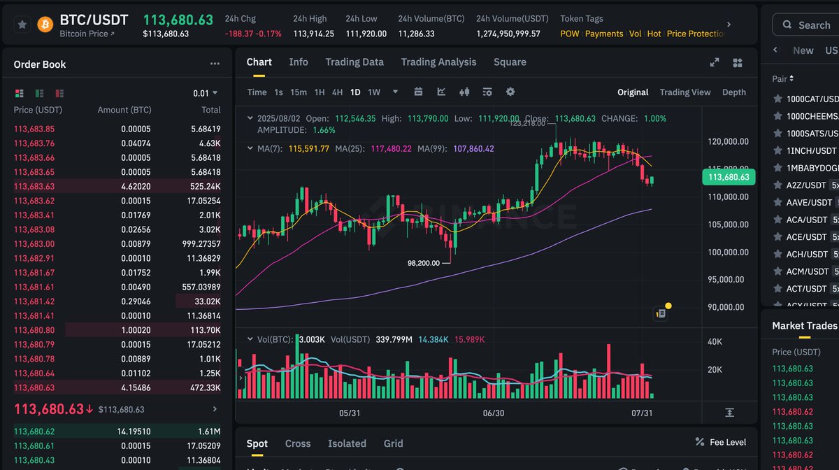Sort market list by Pair
The width and height of the screenshot is (839, 470).
tap(782, 79)
